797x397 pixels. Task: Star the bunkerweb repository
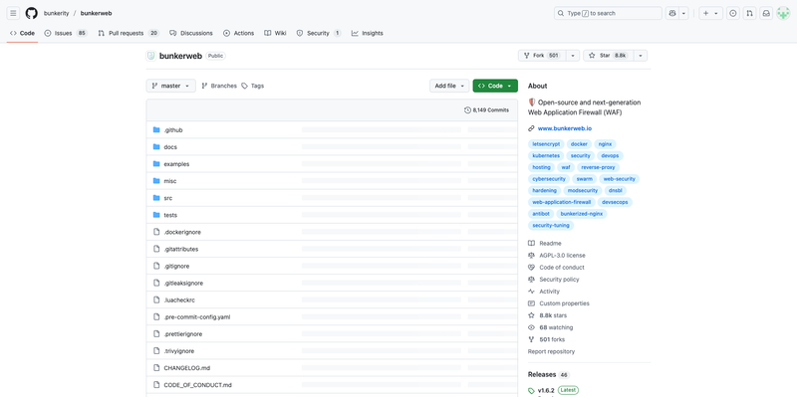(609, 56)
